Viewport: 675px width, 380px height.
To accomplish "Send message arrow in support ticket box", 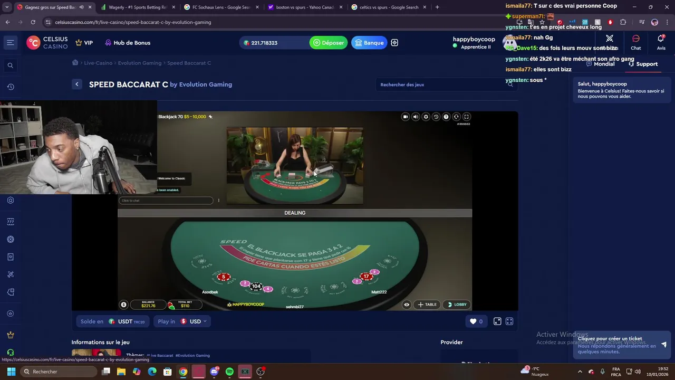I will (664, 345).
